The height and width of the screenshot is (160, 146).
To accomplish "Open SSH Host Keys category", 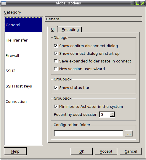I will 23,86.
